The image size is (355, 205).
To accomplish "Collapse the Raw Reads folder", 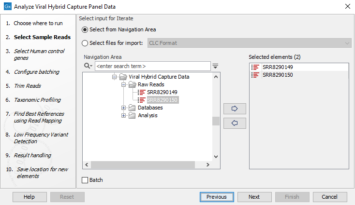I will coord(123,85).
